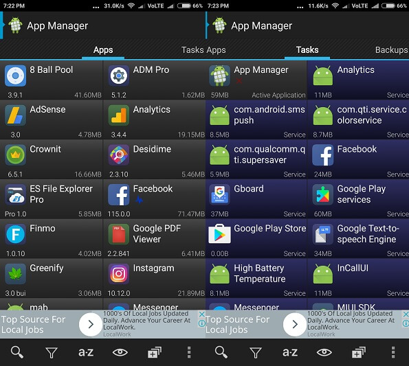The image size is (409, 366).
Task: Tap the Facebook icon in the Apps list
Action: point(119,194)
